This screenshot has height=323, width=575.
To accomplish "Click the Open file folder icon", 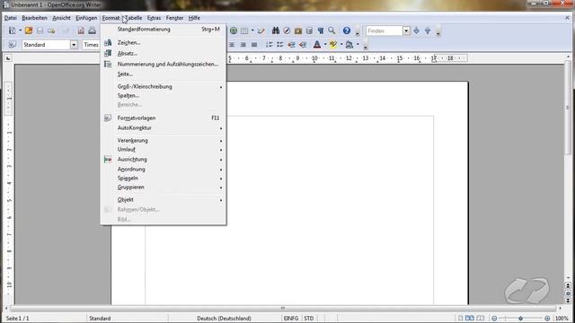I will tap(29, 31).
